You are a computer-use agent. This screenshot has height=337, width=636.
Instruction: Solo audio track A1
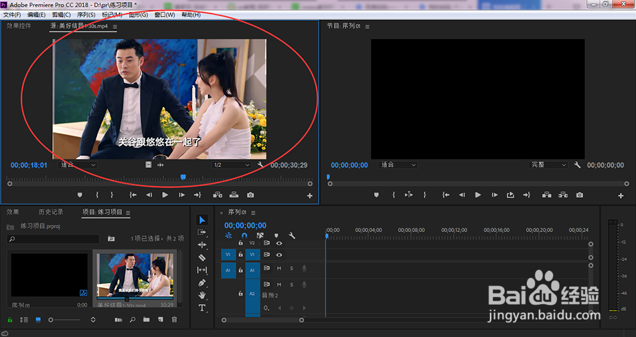[292, 268]
